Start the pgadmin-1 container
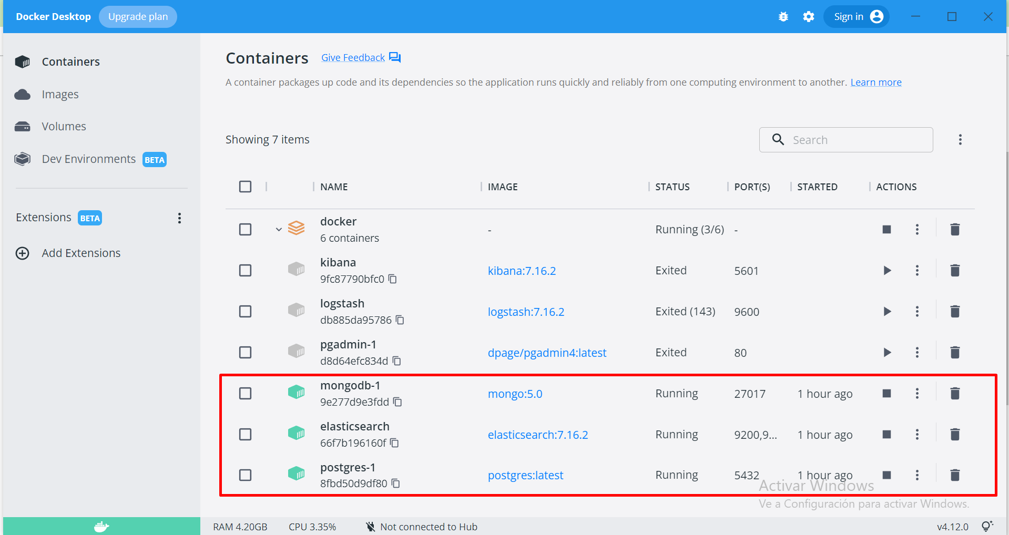 (887, 352)
